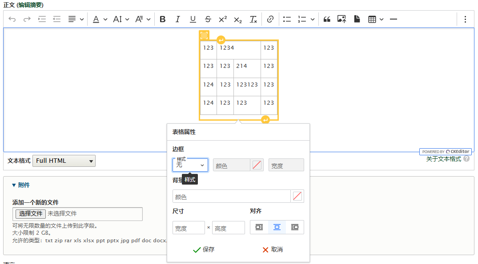Open the Full HTML text format dropdown
Viewport: 478px width, 264px height.
(x=64, y=161)
